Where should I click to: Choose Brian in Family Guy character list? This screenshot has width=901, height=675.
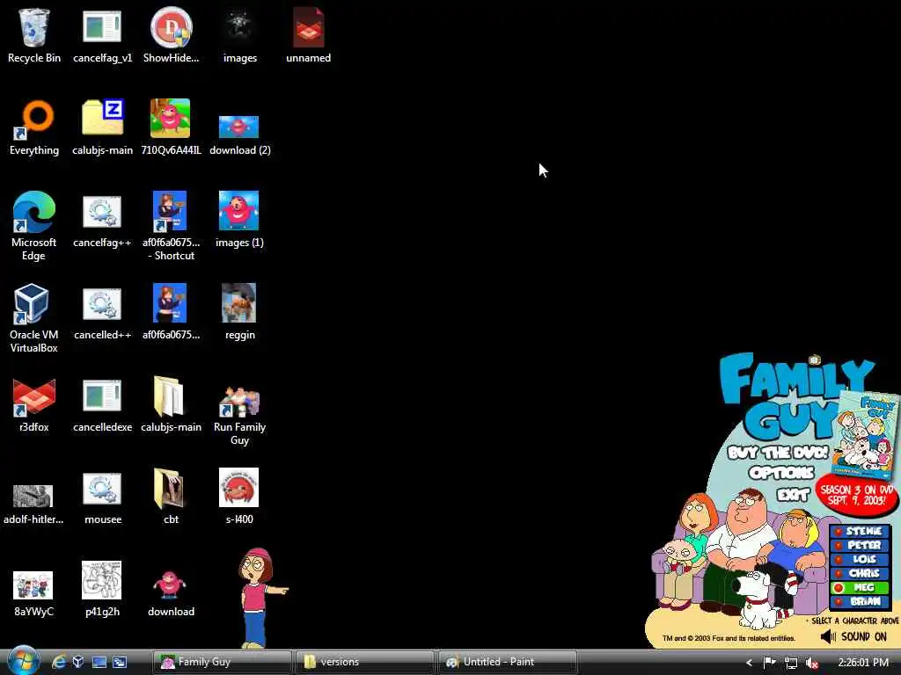(x=860, y=601)
